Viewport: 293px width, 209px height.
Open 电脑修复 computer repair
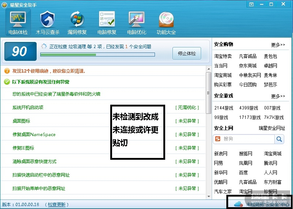107,23
